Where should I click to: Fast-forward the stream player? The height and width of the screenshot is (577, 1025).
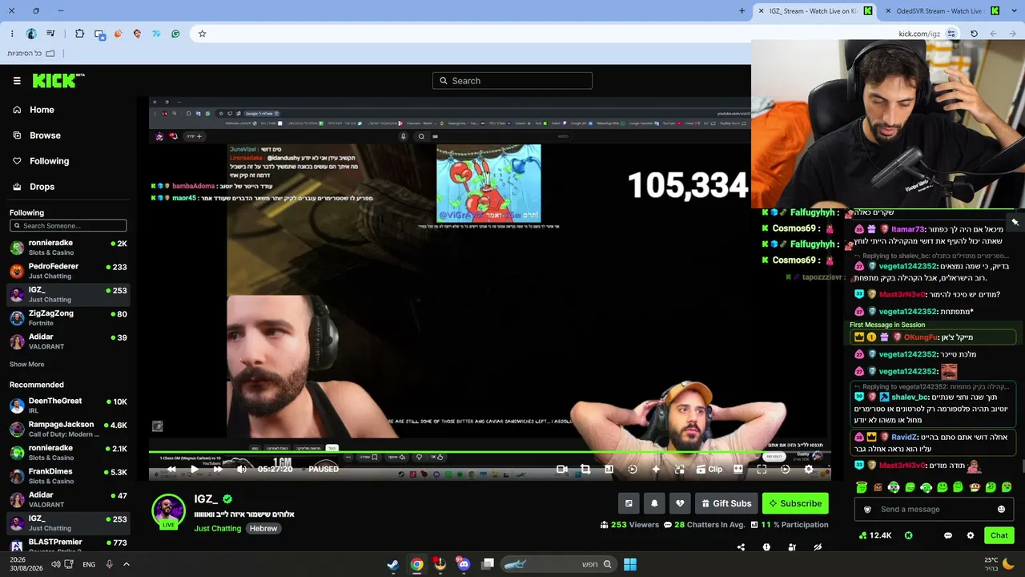[x=218, y=470]
